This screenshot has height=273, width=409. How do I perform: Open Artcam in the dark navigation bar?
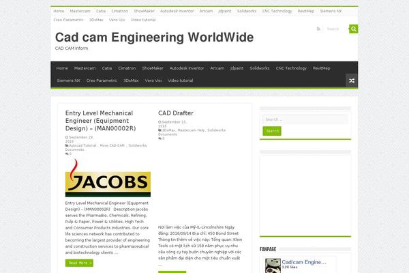[x=217, y=68]
